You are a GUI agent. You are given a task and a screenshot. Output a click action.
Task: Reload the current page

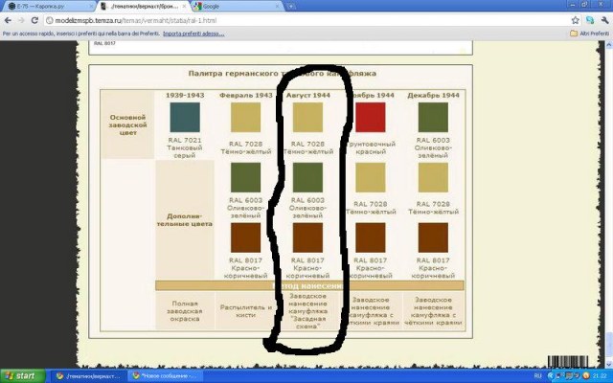33,19
